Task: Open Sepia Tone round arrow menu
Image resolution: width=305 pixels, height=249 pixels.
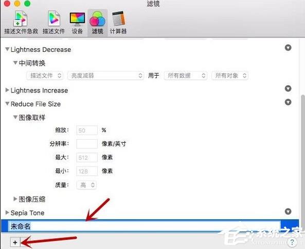Action: tap(288, 212)
